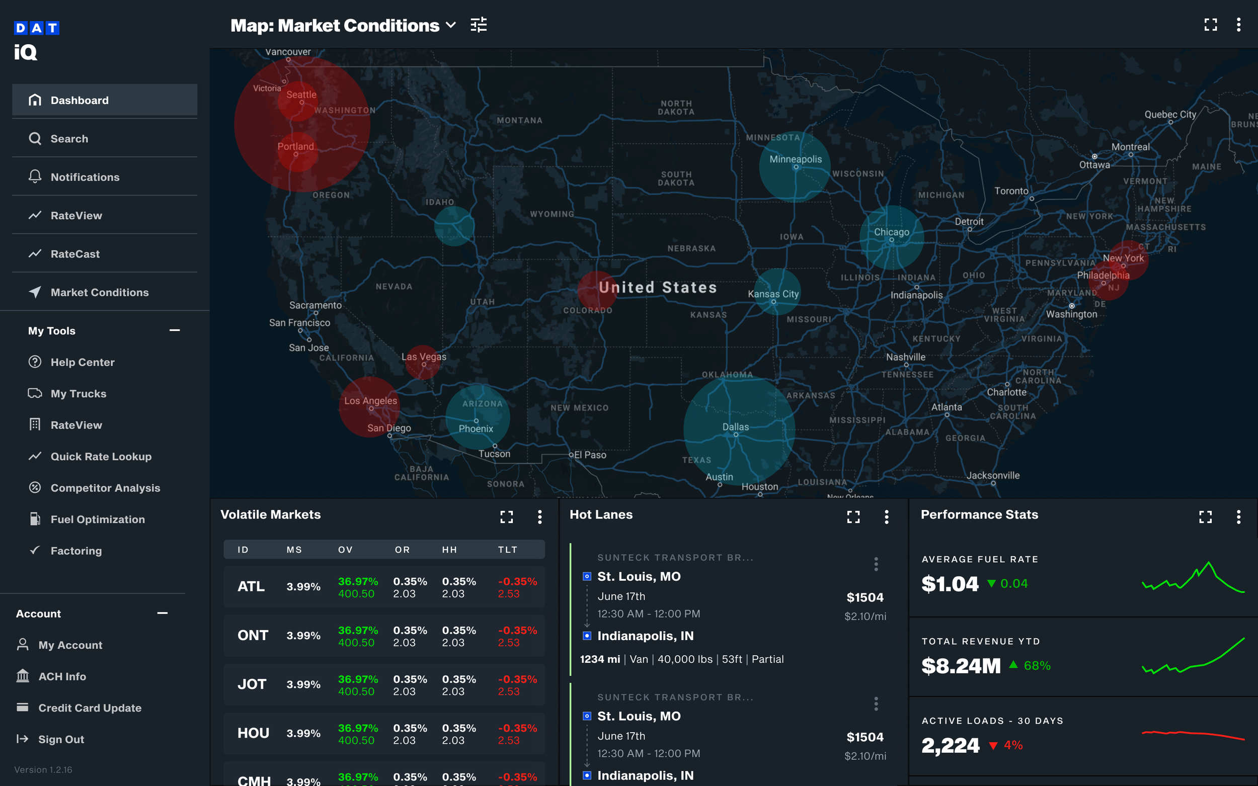Expand Performance Stats panel to fullscreen
Image resolution: width=1258 pixels, height=786 pixels.
pyautogui.click(x=1206, y=517)
